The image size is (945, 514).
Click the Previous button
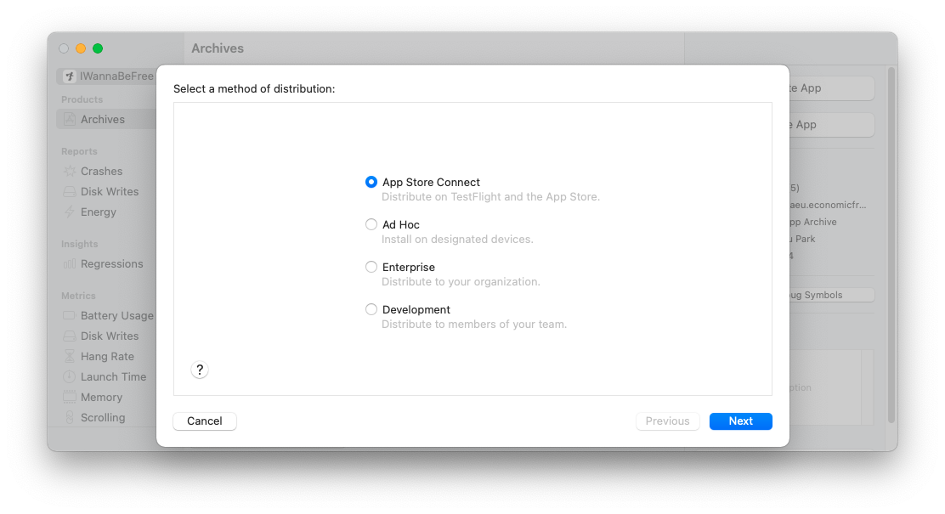(x=668, y=421)
